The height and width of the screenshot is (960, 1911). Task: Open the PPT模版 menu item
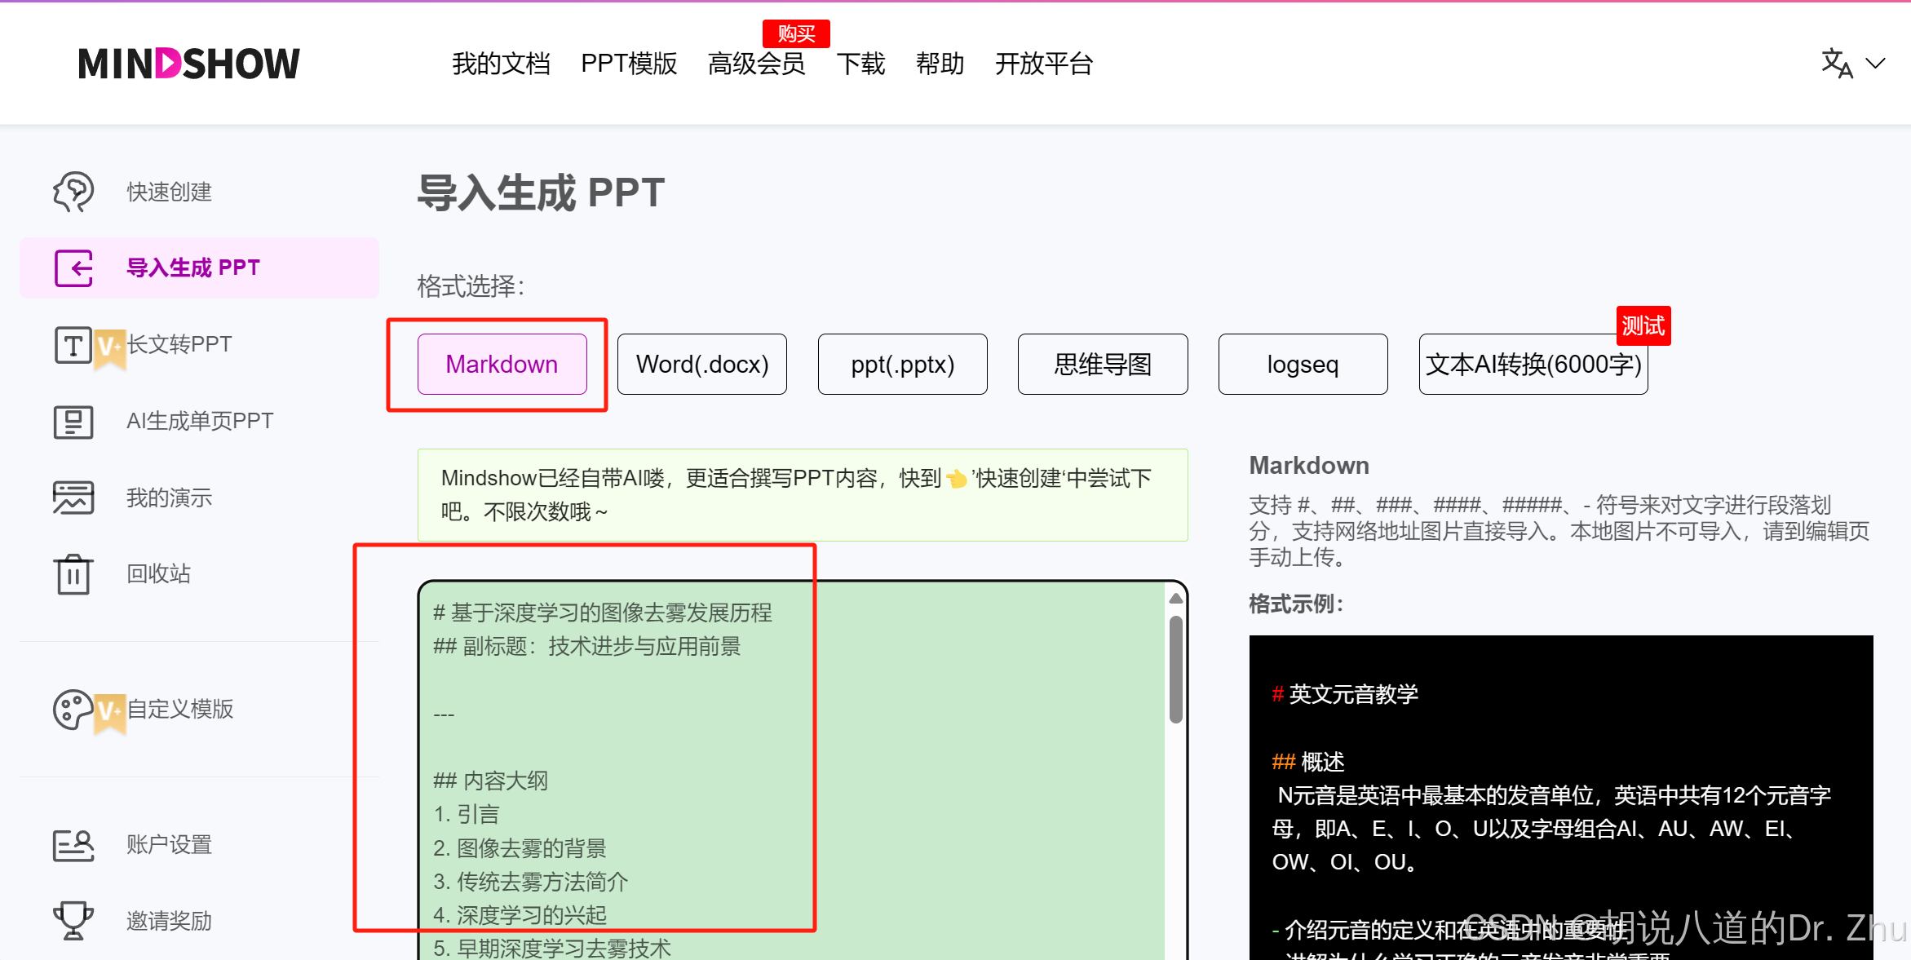tap(629, 64)
